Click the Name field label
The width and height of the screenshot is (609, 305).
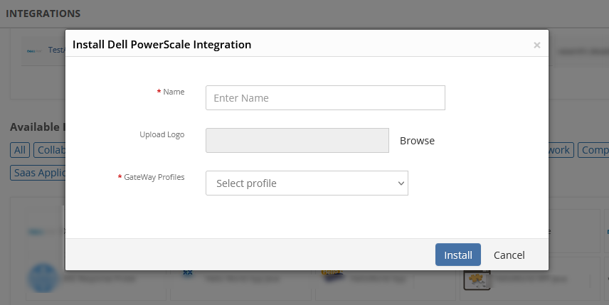[174, 92]
